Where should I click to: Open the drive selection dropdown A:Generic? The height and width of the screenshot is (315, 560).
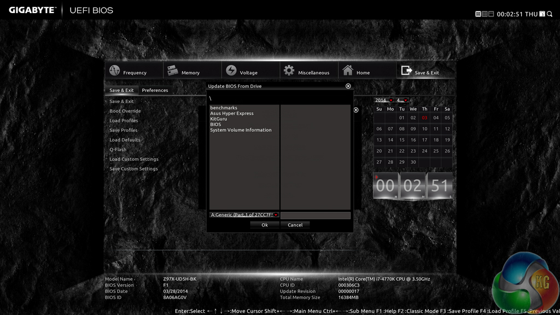tap(244, 214)
